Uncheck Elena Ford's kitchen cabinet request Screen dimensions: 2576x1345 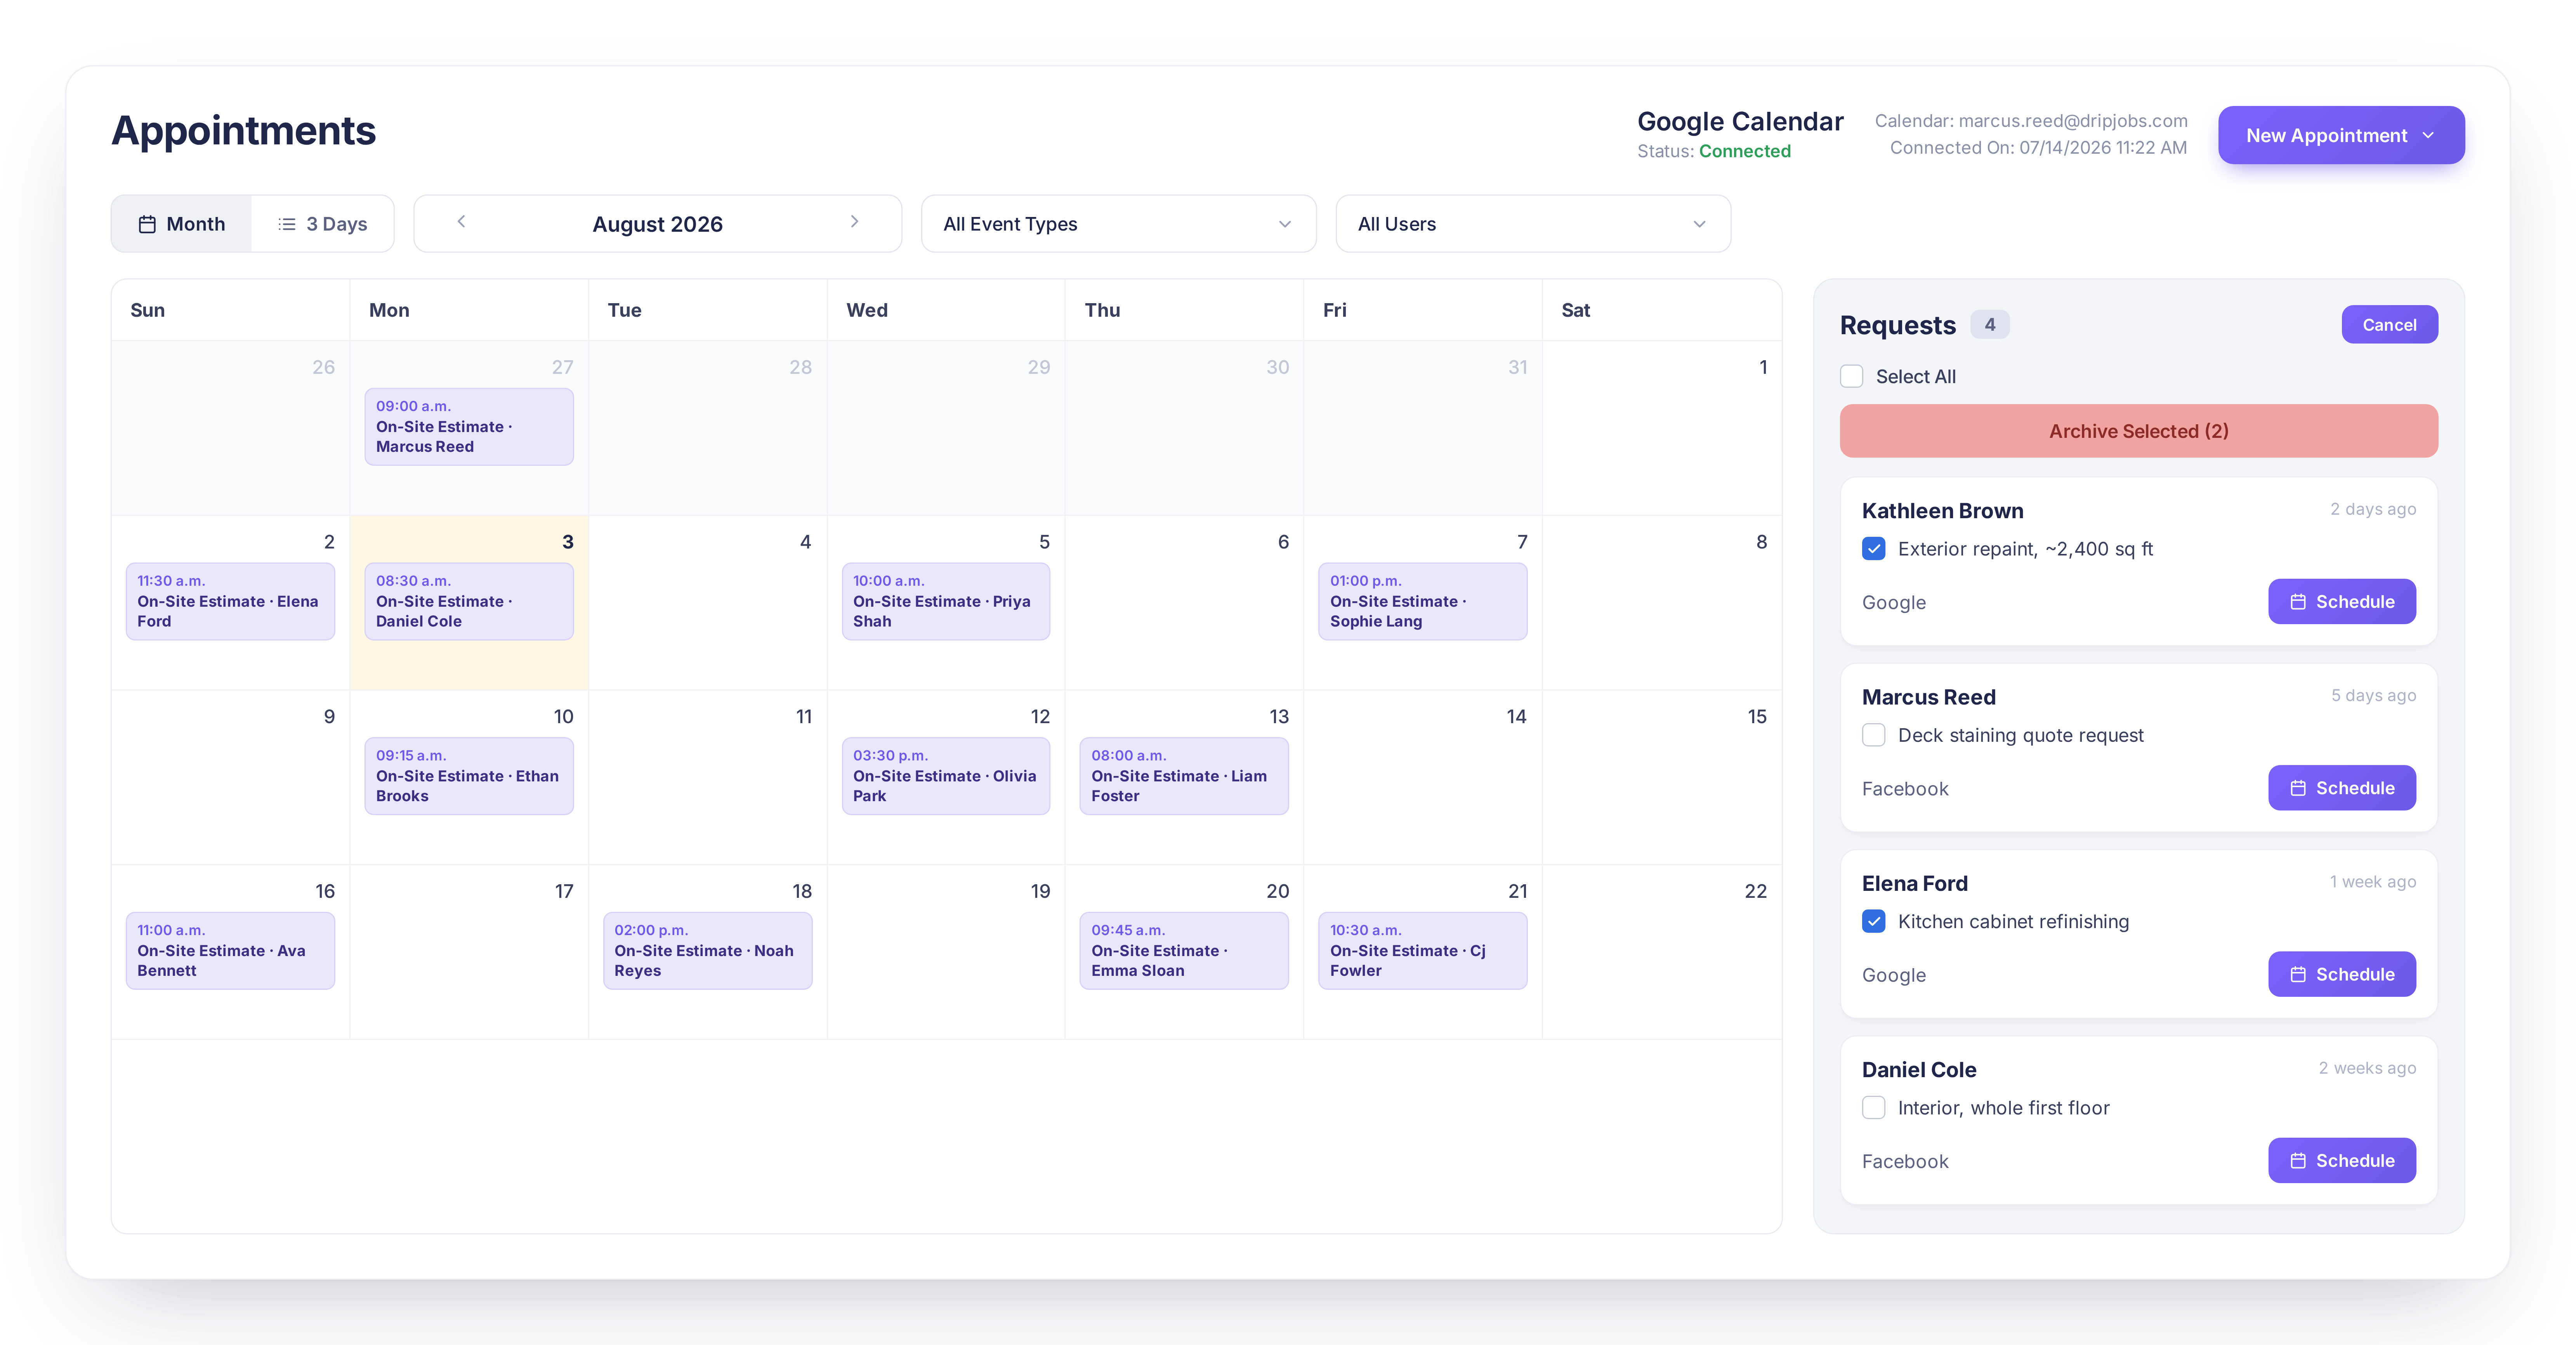pyautogui.click(x=1874, y=921)
